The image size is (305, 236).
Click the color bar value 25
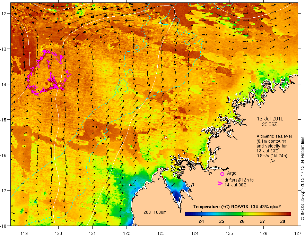[221, 221]
